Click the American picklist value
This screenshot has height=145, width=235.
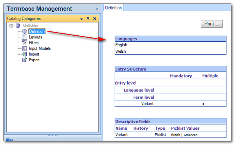pos(190,135)
